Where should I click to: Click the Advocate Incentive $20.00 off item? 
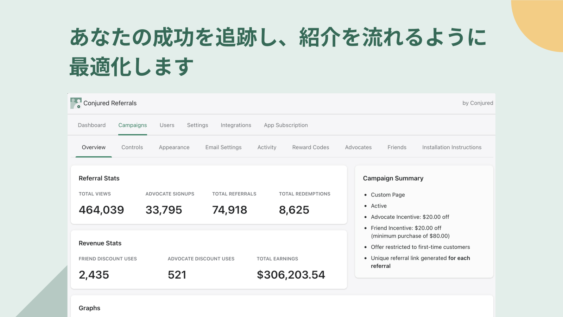pyautogui.click(x=410, y=217)
